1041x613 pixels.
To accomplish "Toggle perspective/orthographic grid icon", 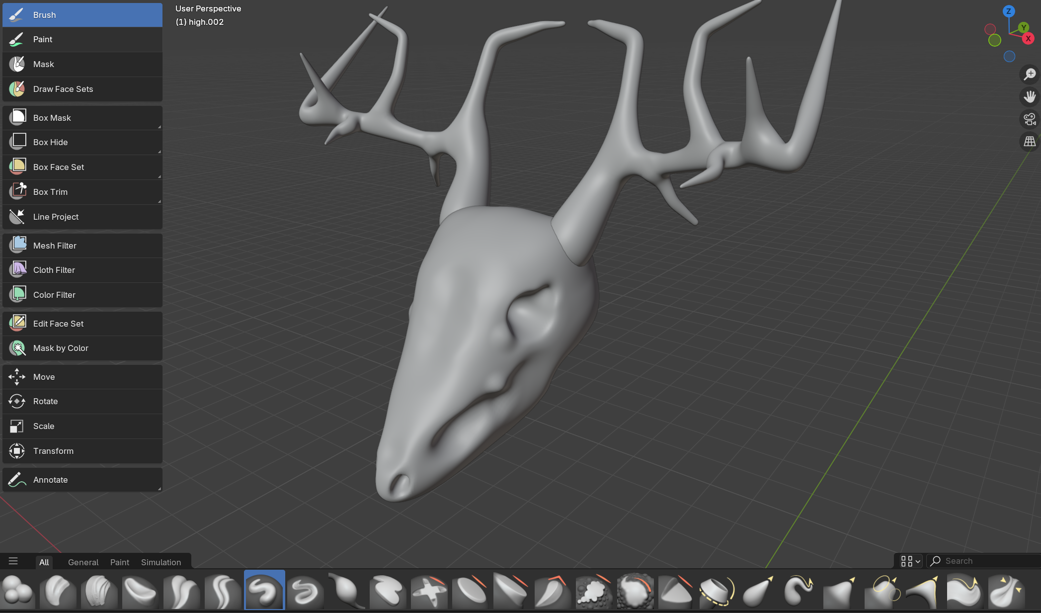I will click(1030, 142).
